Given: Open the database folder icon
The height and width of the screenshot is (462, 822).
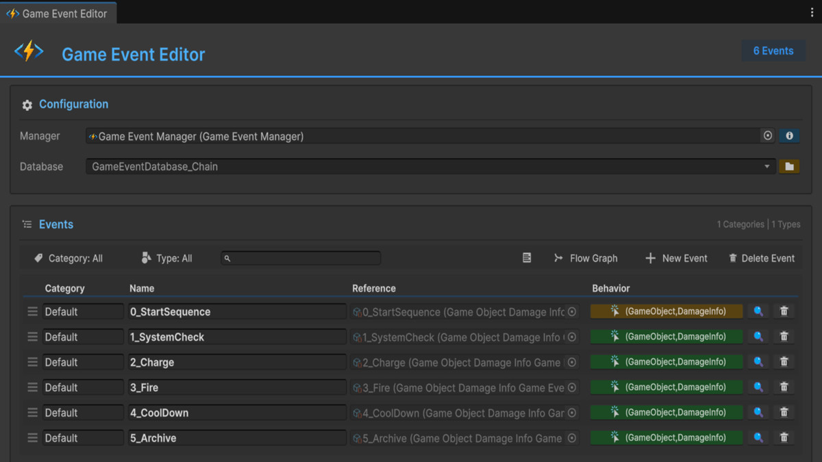Looking at the screenshot, I should click(x=788, y=166).
